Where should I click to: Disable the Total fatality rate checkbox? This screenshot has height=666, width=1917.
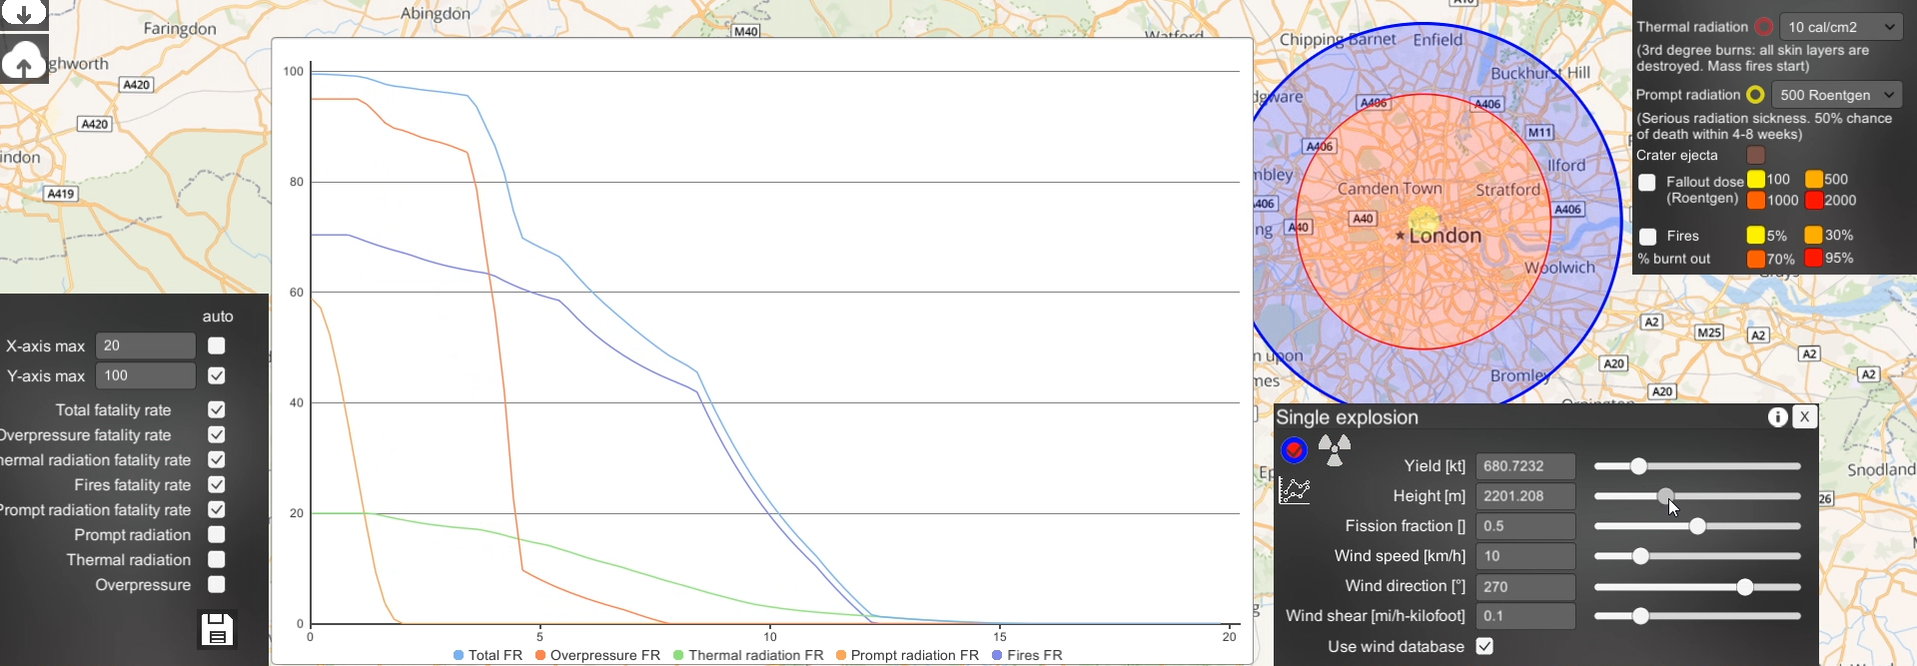click(x=217, y=409)
